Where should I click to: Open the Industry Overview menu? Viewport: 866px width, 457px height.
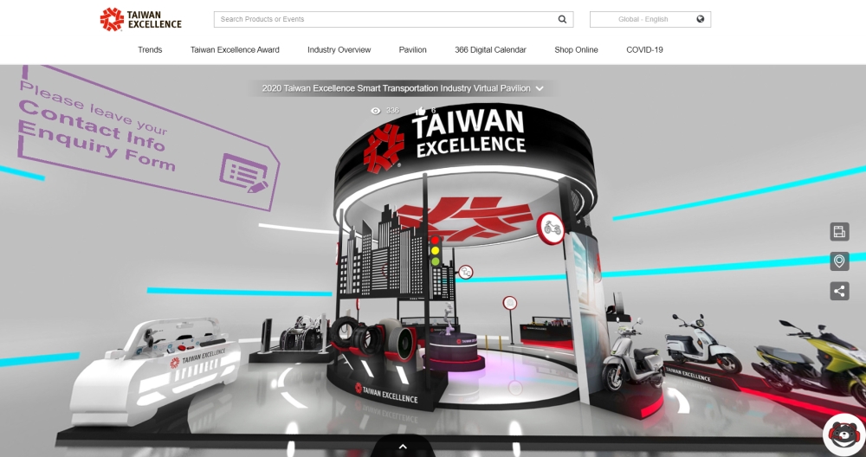coord(339,50)
